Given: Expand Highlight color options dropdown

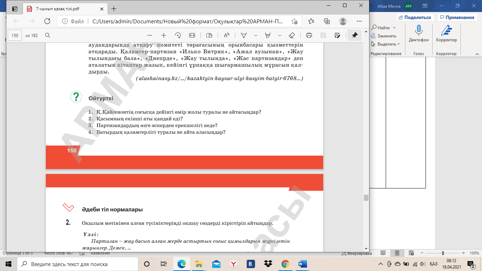Looking at the screenshot, I should [280, 35].
